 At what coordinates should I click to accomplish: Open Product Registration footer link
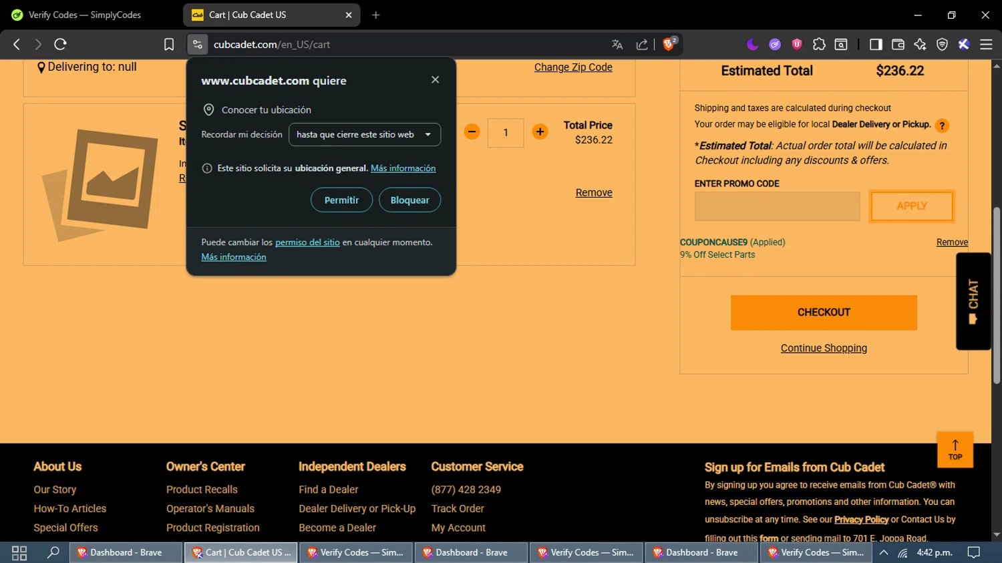click(213, 528)
